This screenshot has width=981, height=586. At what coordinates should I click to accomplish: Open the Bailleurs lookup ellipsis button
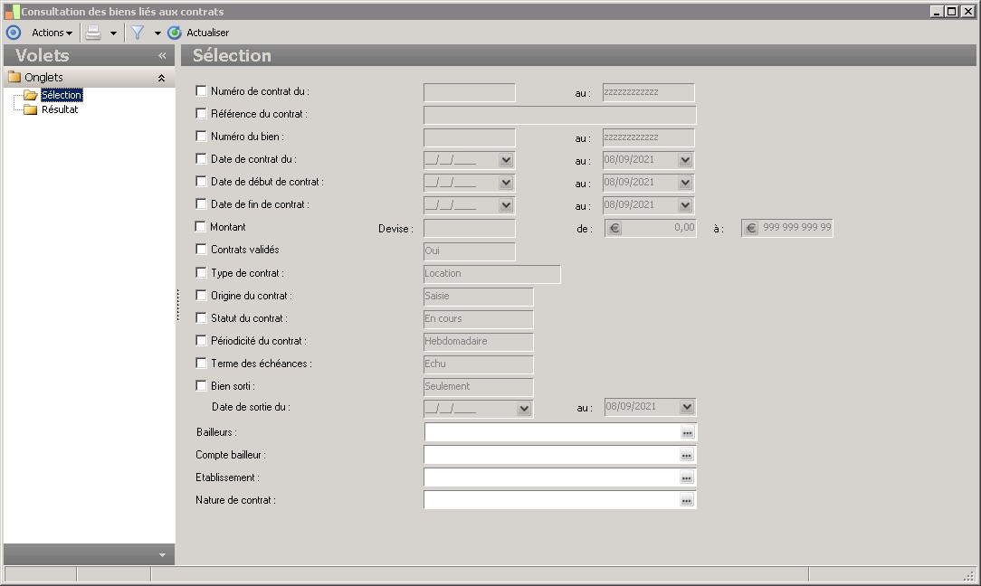687,433
